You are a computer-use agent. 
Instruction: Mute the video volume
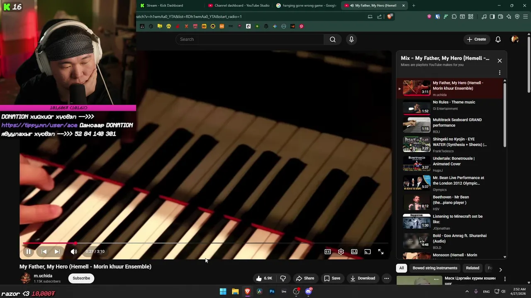(x=74, y=252)
